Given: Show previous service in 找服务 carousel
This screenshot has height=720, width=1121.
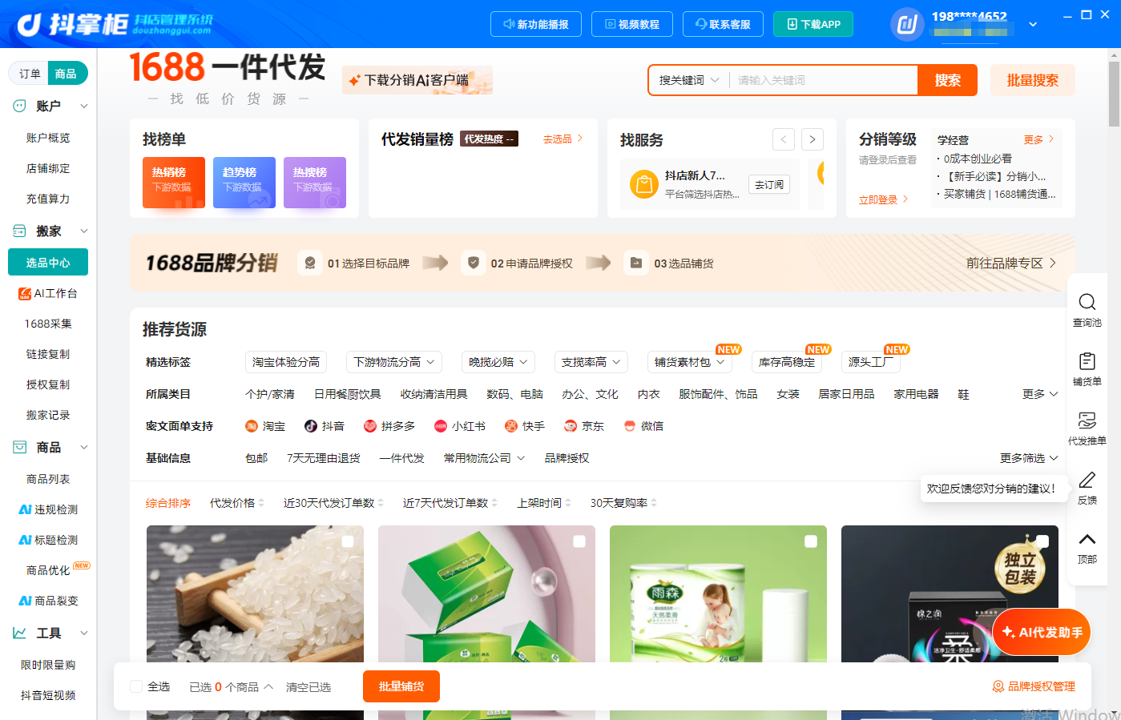Looking at the screenshot, I should click(784, 139).
